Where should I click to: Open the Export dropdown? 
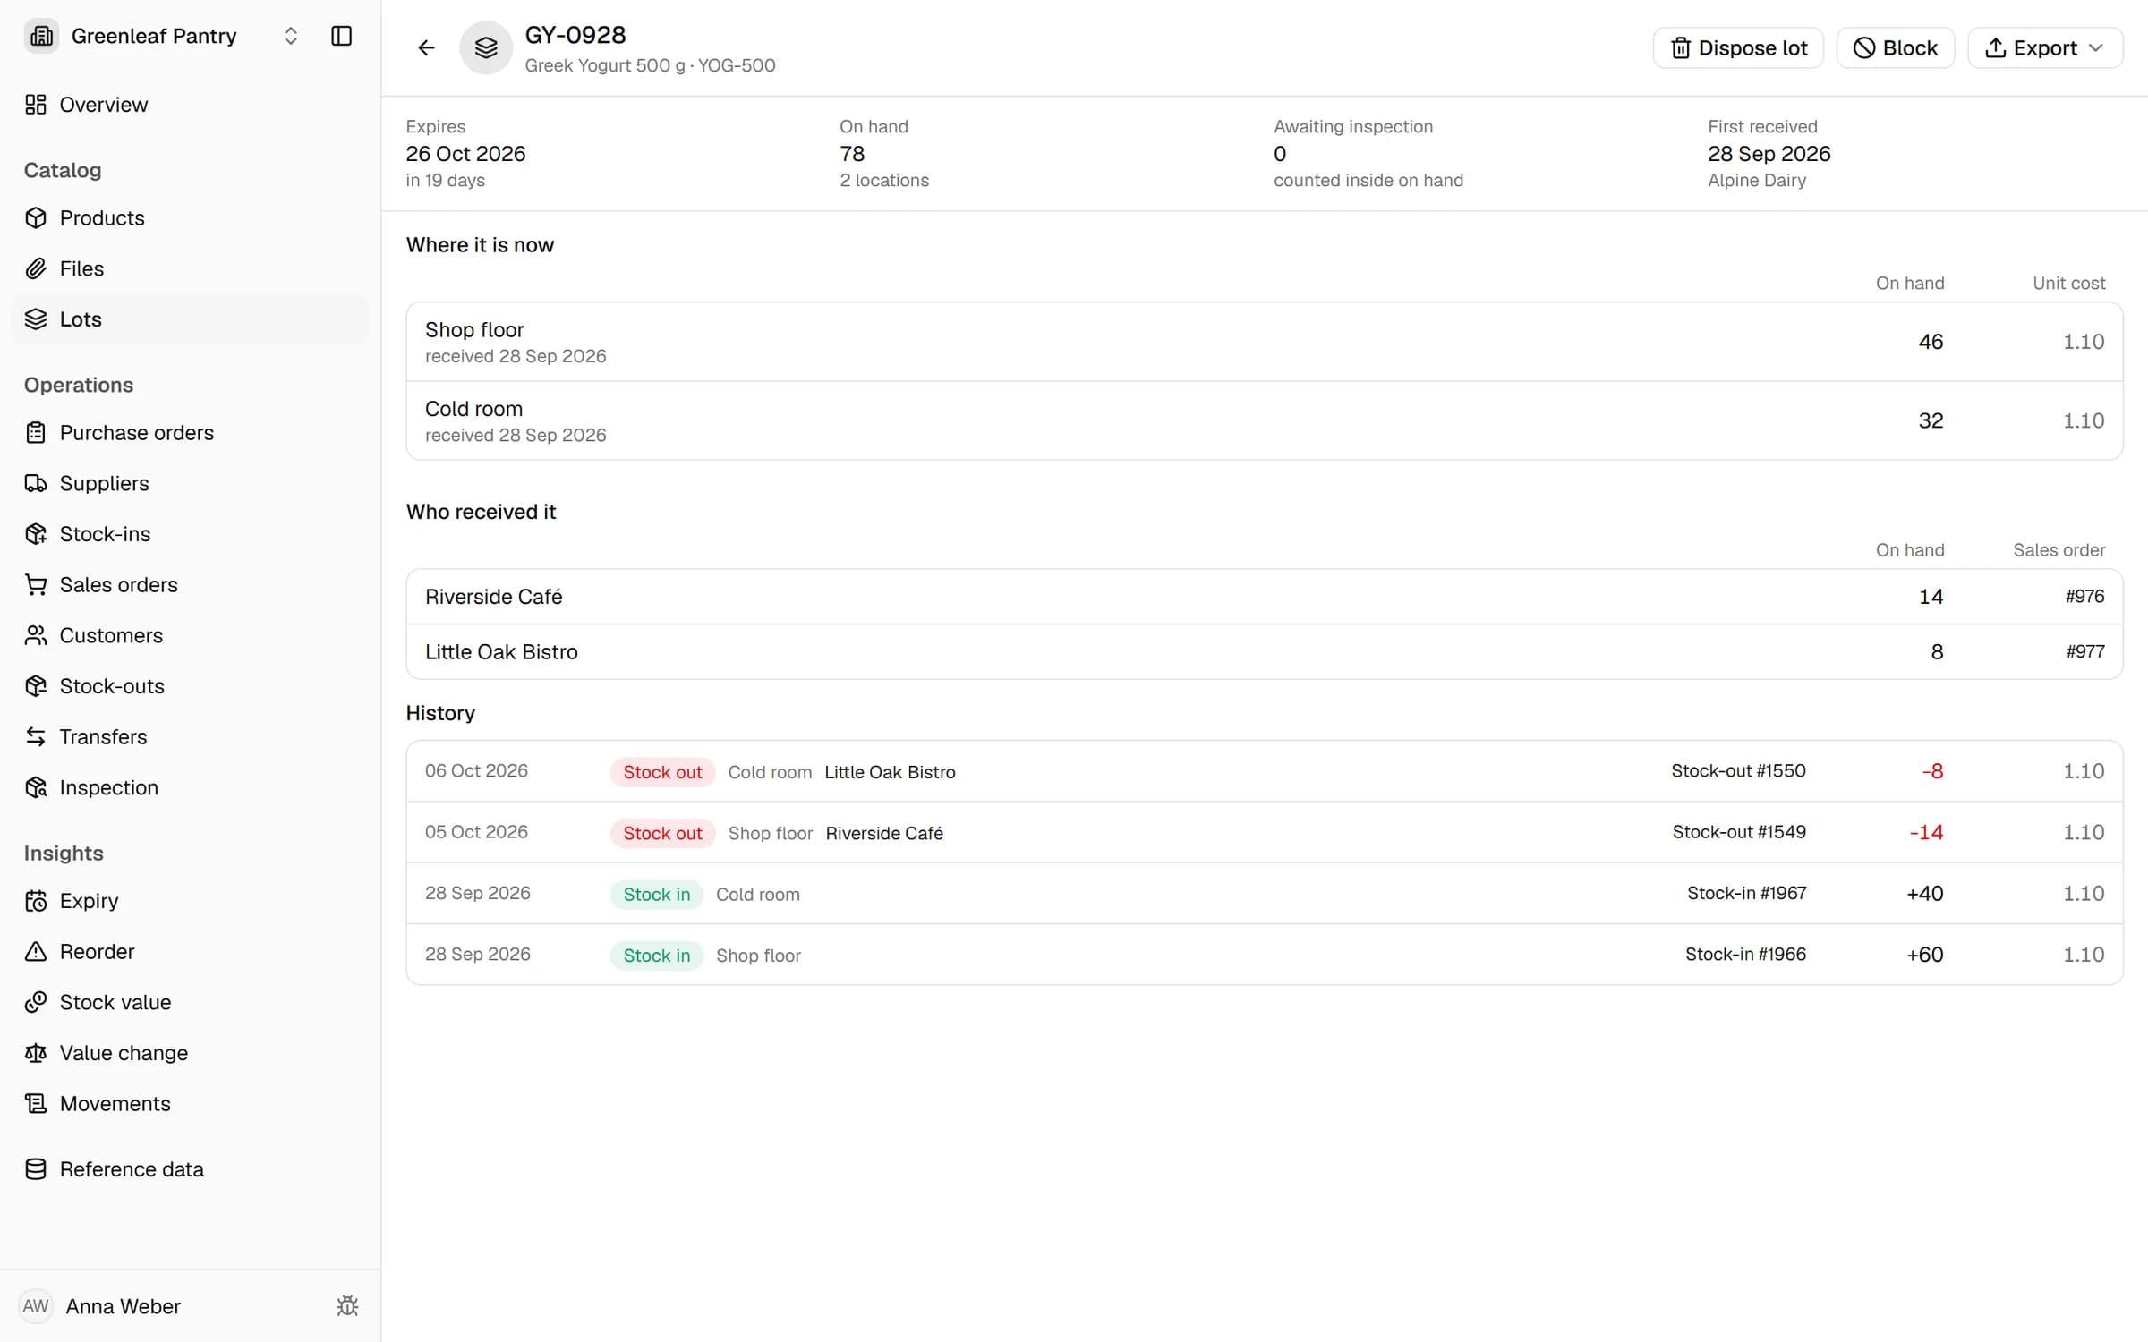pyautogui.click(x=2044, y=47)
